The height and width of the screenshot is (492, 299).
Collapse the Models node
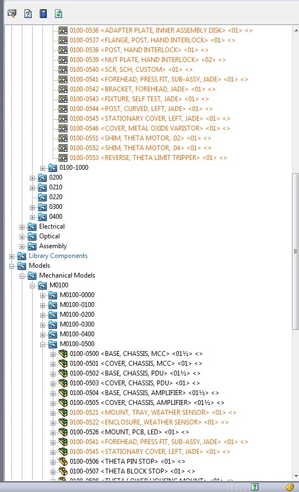pos(11,266)
